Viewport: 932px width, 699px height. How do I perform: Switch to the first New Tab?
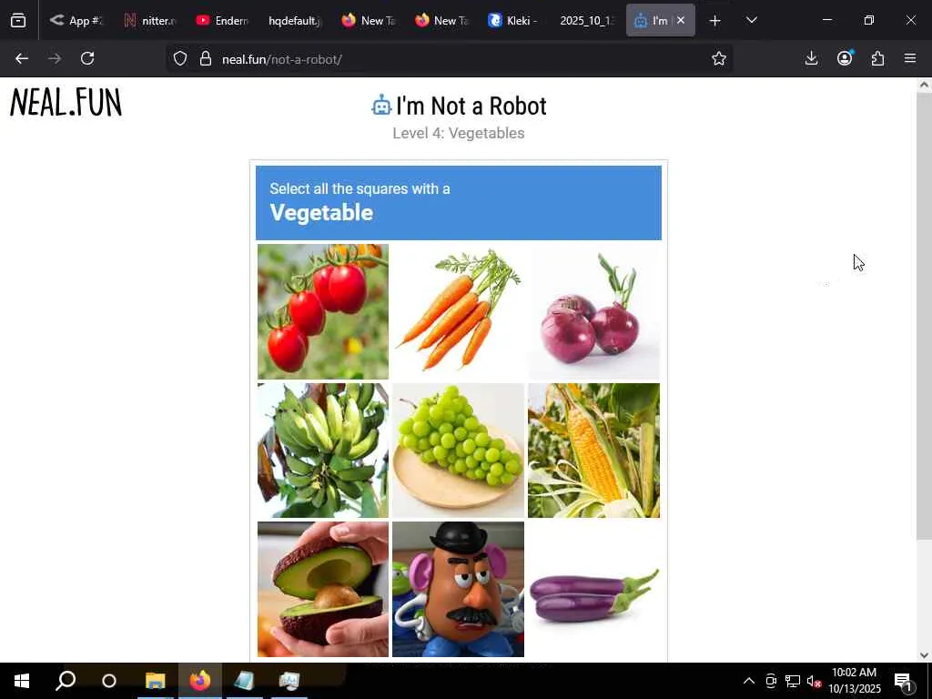[x=369, y=20]
